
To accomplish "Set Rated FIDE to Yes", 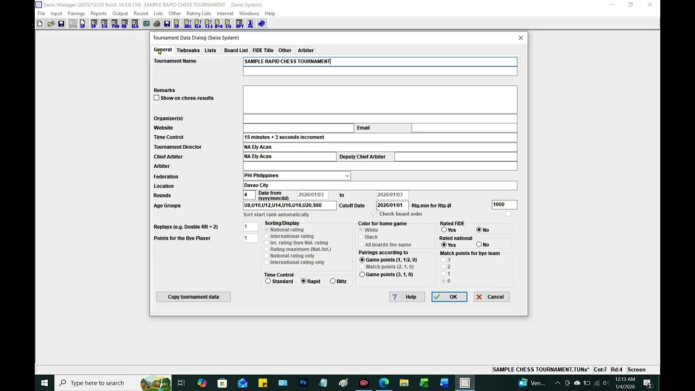I will [x=444, y=230].
